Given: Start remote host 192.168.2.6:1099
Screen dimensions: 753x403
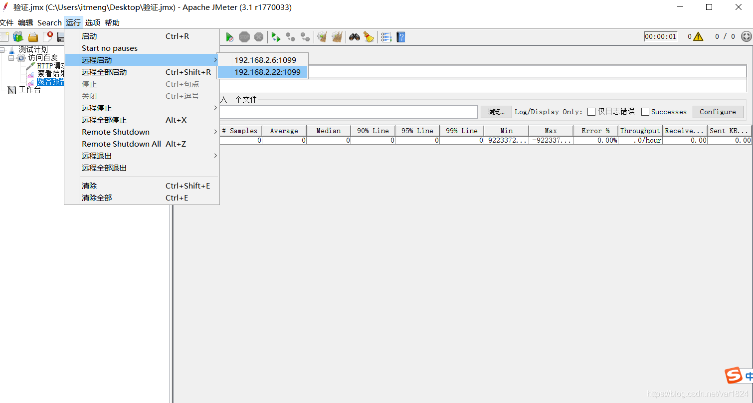Looking at the screenshot, I should click(x=263, y=60).
